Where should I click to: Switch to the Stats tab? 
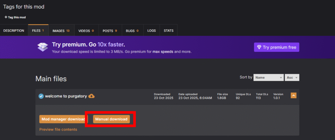(x=168, y=31)
